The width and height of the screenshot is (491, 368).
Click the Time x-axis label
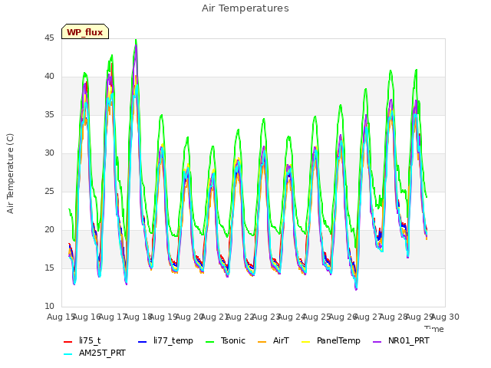point(434,329)
